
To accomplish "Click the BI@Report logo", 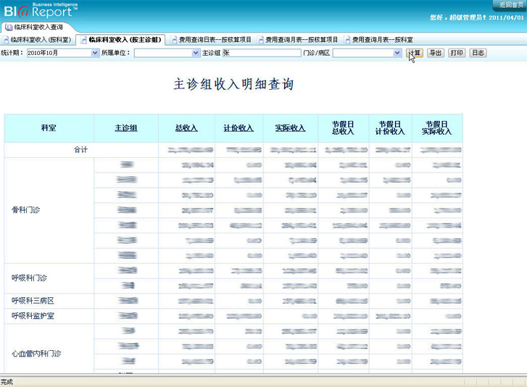I will 41,10.
